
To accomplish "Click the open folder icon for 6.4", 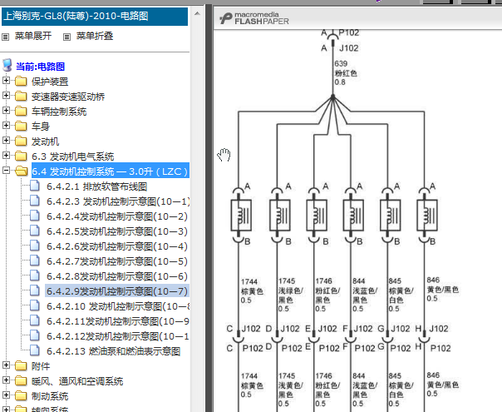I will pyautogui.click(x=22, y=171).
